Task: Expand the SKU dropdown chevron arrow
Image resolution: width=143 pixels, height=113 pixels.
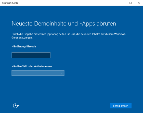Action: click(x=62, y=73)
